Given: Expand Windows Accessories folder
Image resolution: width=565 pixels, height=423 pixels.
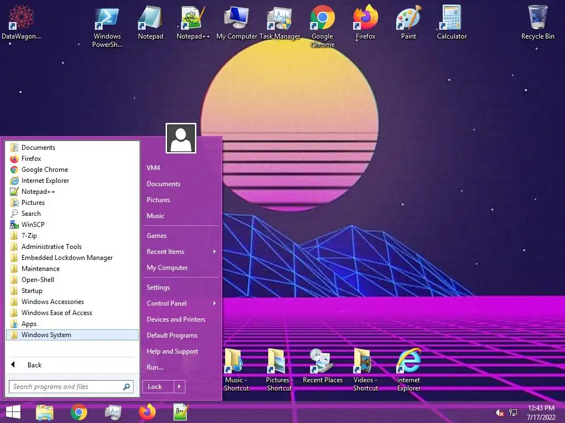Looking at the screenshot, I should click(72, 302).
